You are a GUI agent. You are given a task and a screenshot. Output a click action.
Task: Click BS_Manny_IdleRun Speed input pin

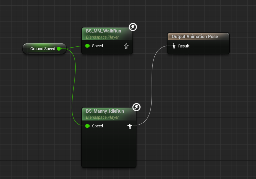(x=88, y=126)
